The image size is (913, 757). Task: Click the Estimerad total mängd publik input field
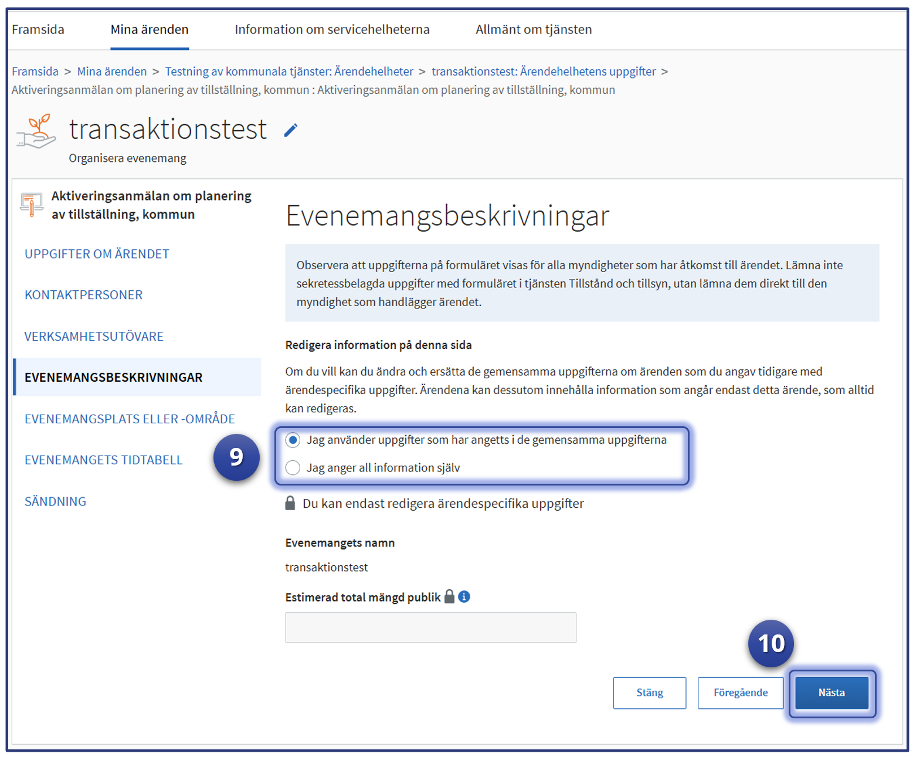point(430,627)
